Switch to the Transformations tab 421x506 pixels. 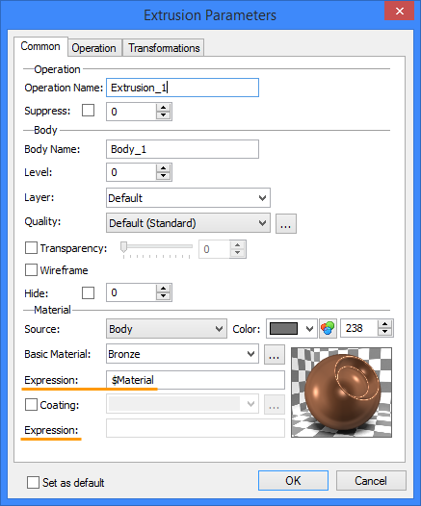[x=164, y=48]
